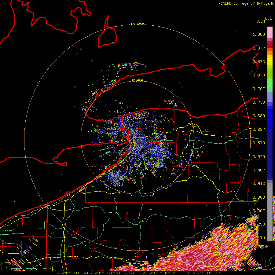
Task: Select the 0.467 scale value
Action: [x=259, y=170]
